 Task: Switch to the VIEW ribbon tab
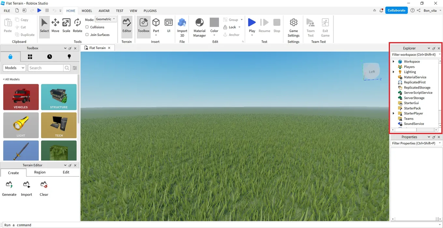coord(134,11)
